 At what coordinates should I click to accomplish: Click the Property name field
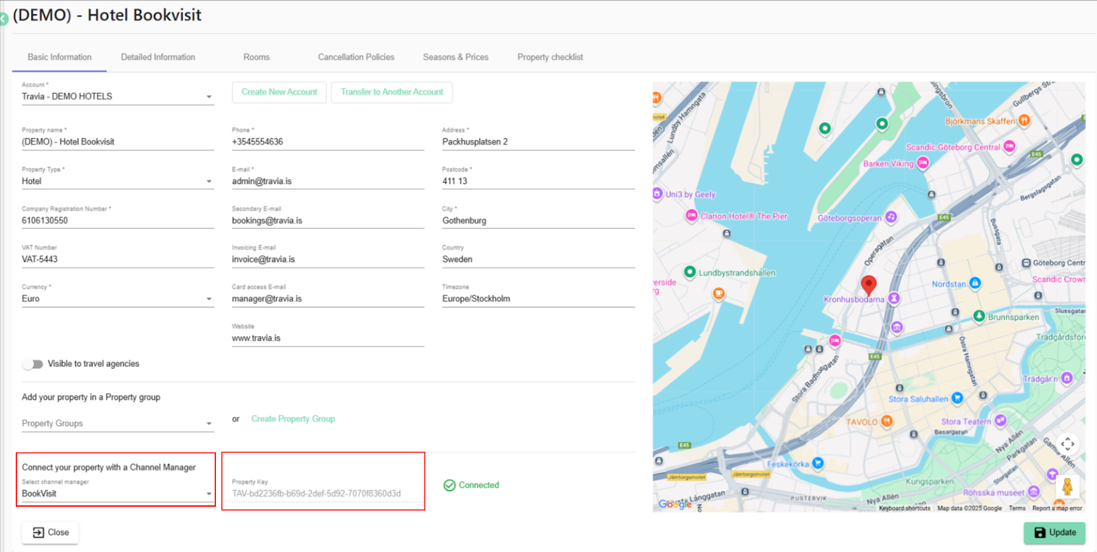118,142
